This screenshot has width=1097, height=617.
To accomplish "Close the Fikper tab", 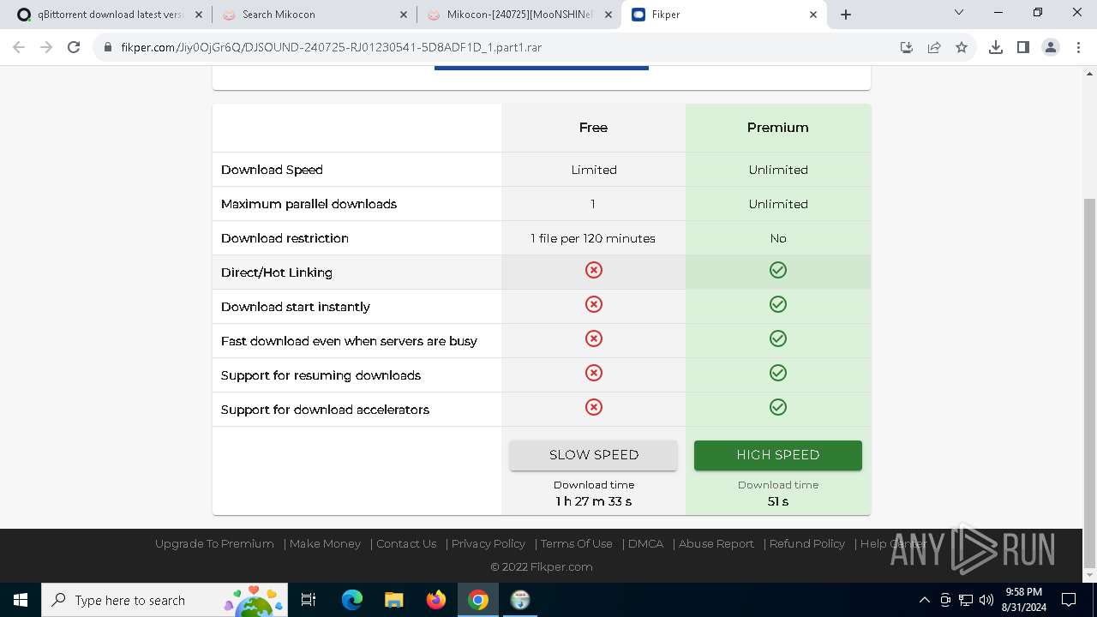I will click(x=813, y=15).
